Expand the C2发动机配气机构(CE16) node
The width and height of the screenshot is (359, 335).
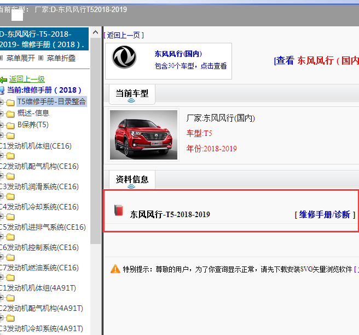2,156
